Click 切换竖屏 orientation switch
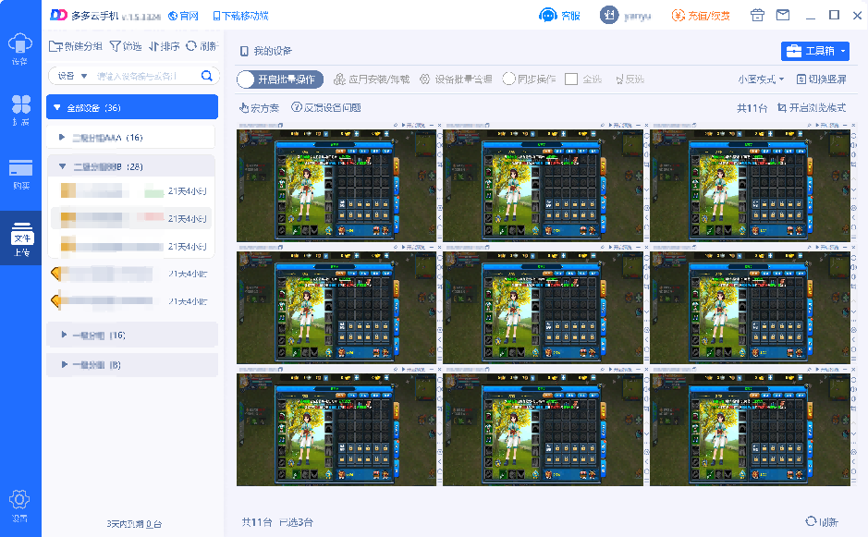The image size is (868, 537). (x=822, y=79)
